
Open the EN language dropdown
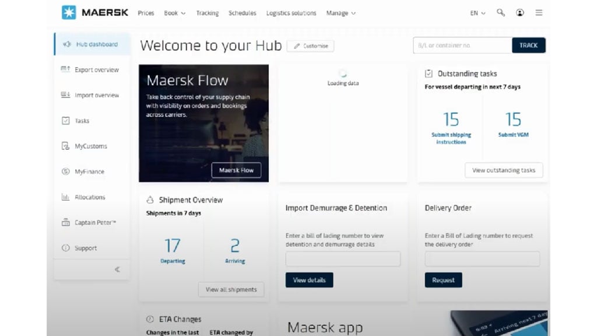click(477, 13)
